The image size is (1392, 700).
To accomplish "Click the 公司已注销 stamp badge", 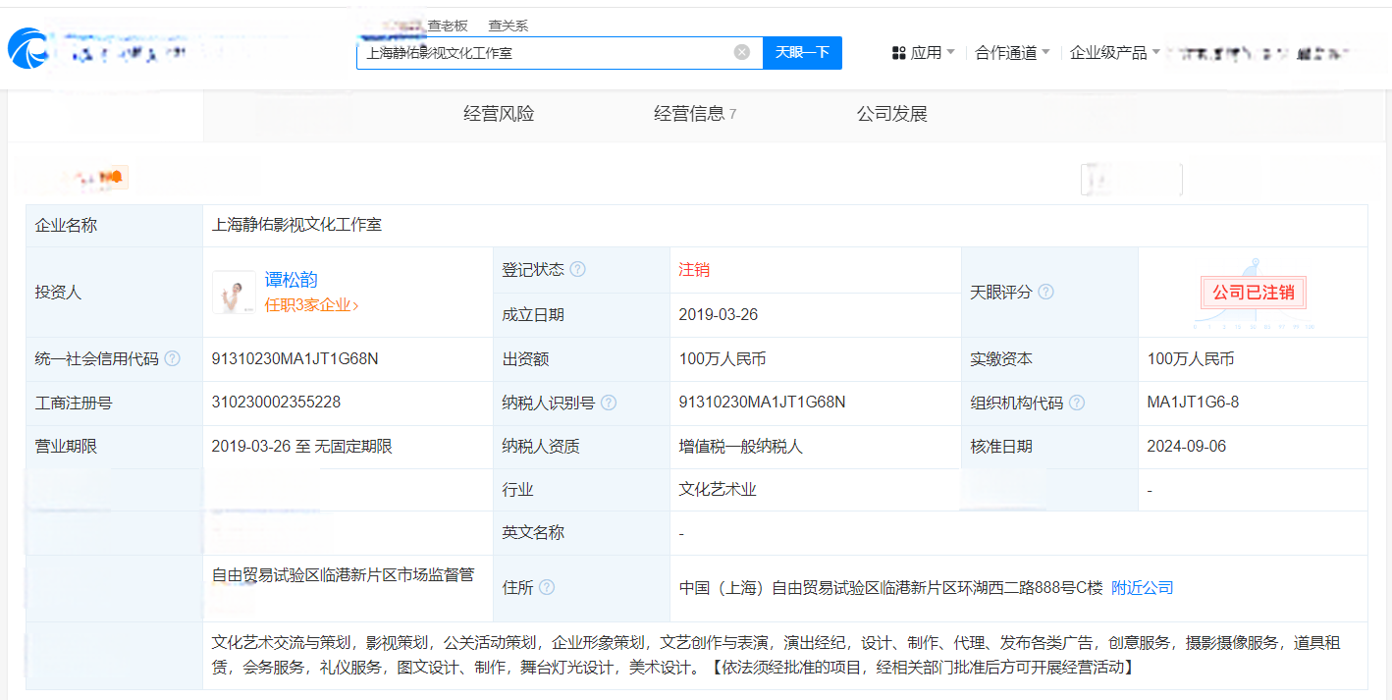I will pyautogui.click(x=1254, y=293).
